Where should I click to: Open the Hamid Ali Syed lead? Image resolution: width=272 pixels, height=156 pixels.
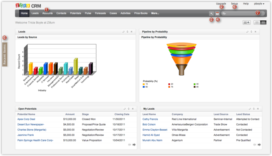[151, 135]
